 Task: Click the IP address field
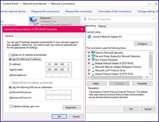(x=59, y=64)
